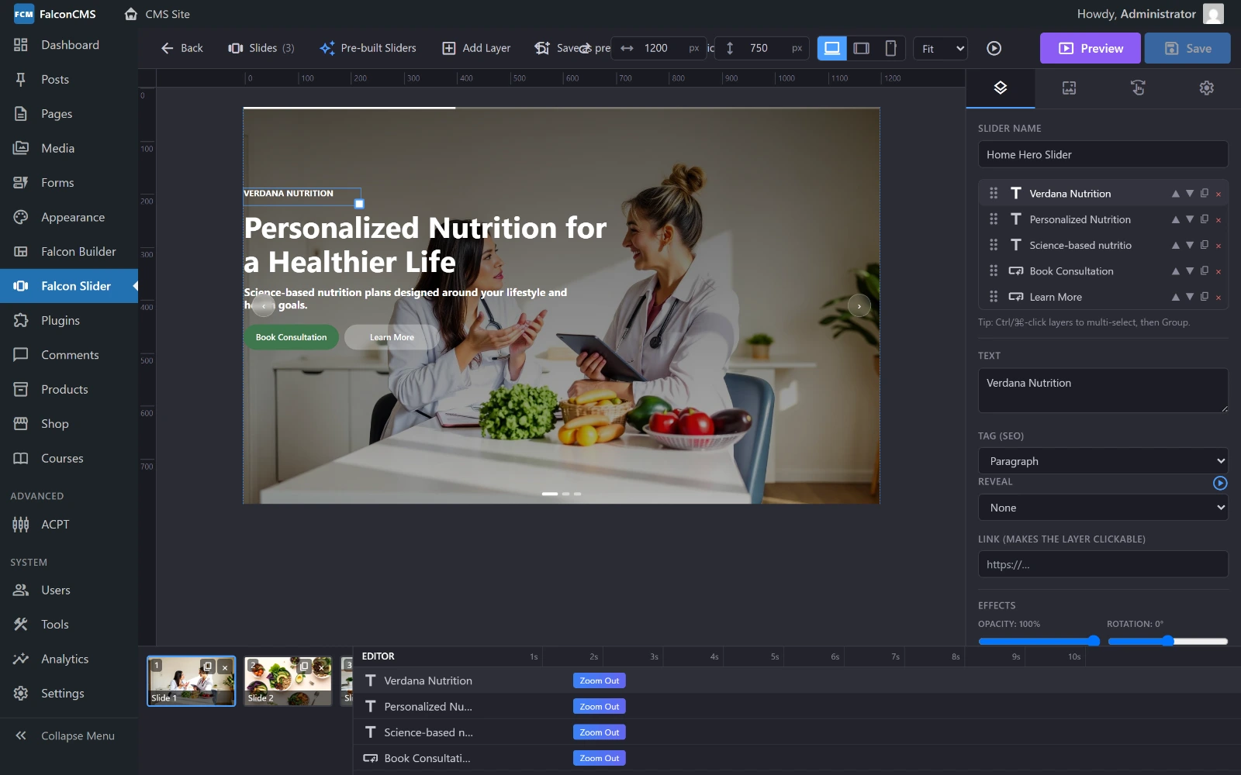Viewport: 1241px width, 775px height.
Task: Play the Reveal animation preview
Action: (x=1220, y=483)
